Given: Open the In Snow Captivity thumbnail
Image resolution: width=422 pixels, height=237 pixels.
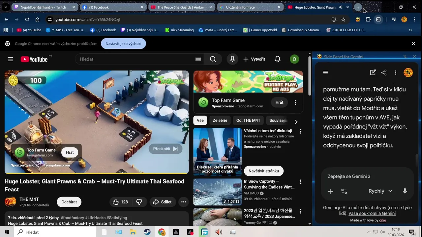Looking at the screenshot, I should [217, 192].
